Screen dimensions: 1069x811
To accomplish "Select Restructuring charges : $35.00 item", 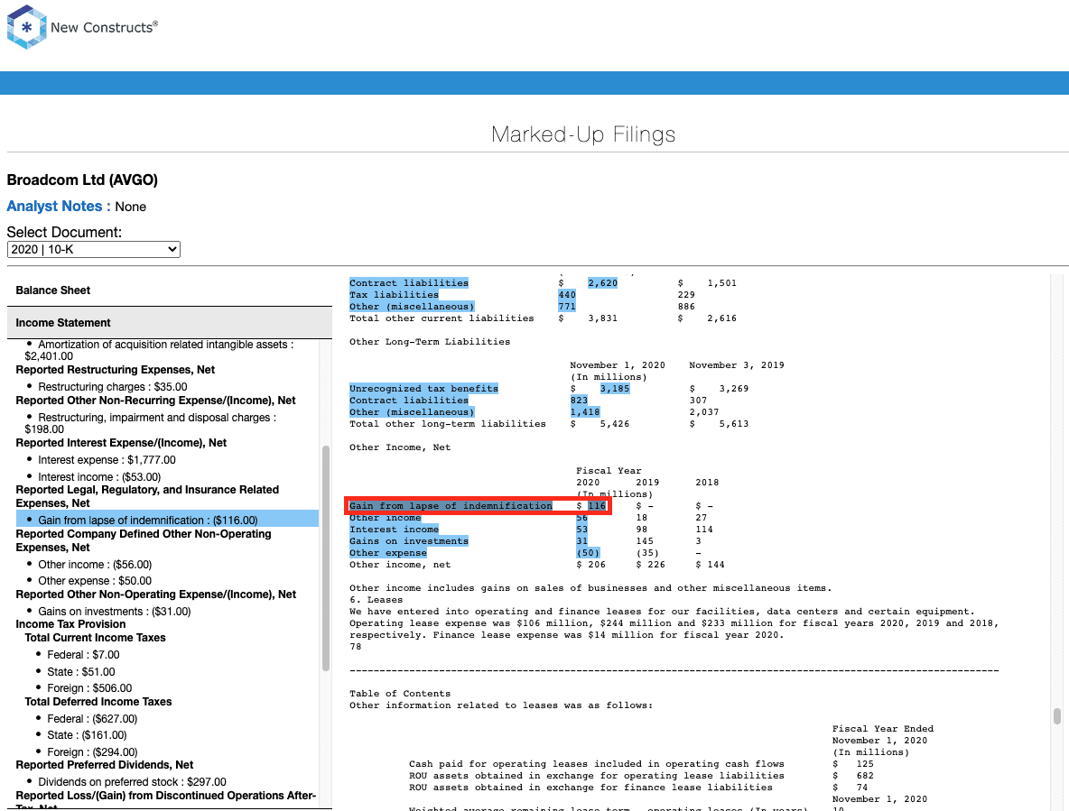I will tap(113, 387).
